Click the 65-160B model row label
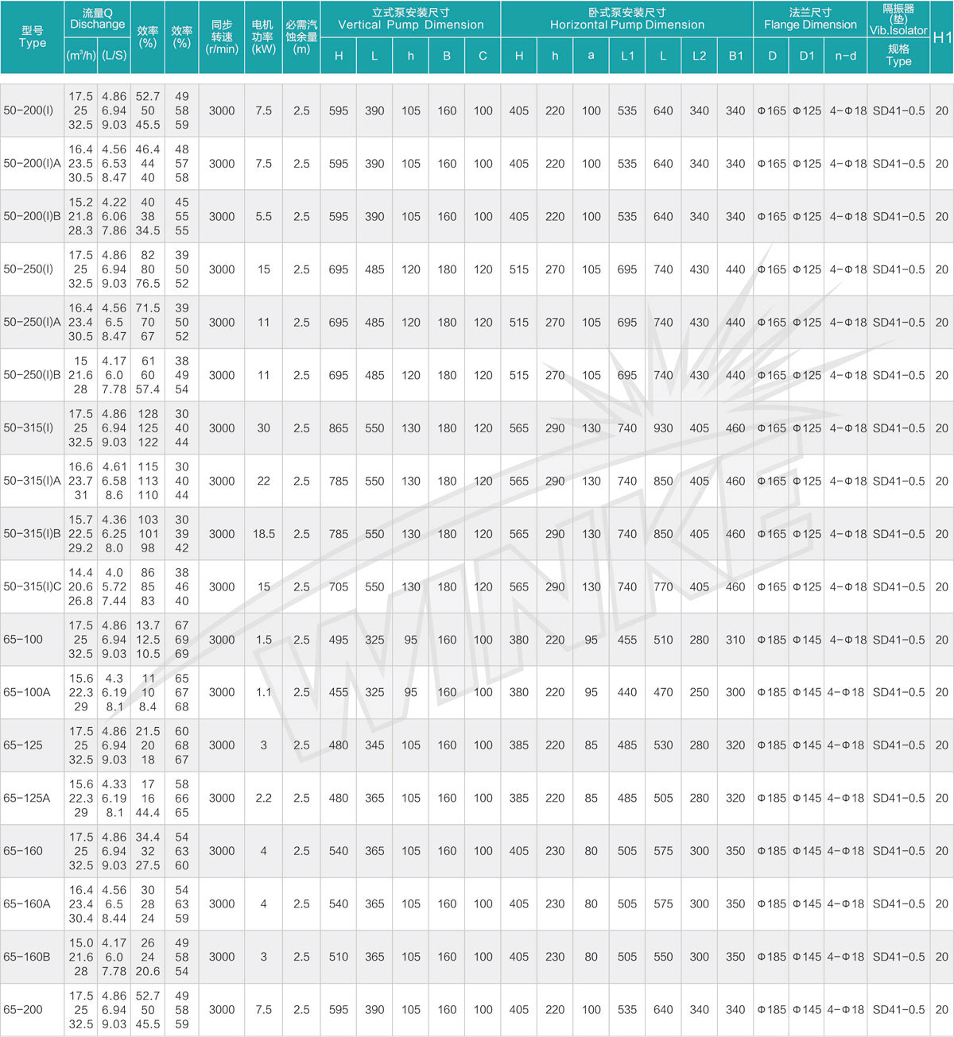 click(x=27, y=957)
